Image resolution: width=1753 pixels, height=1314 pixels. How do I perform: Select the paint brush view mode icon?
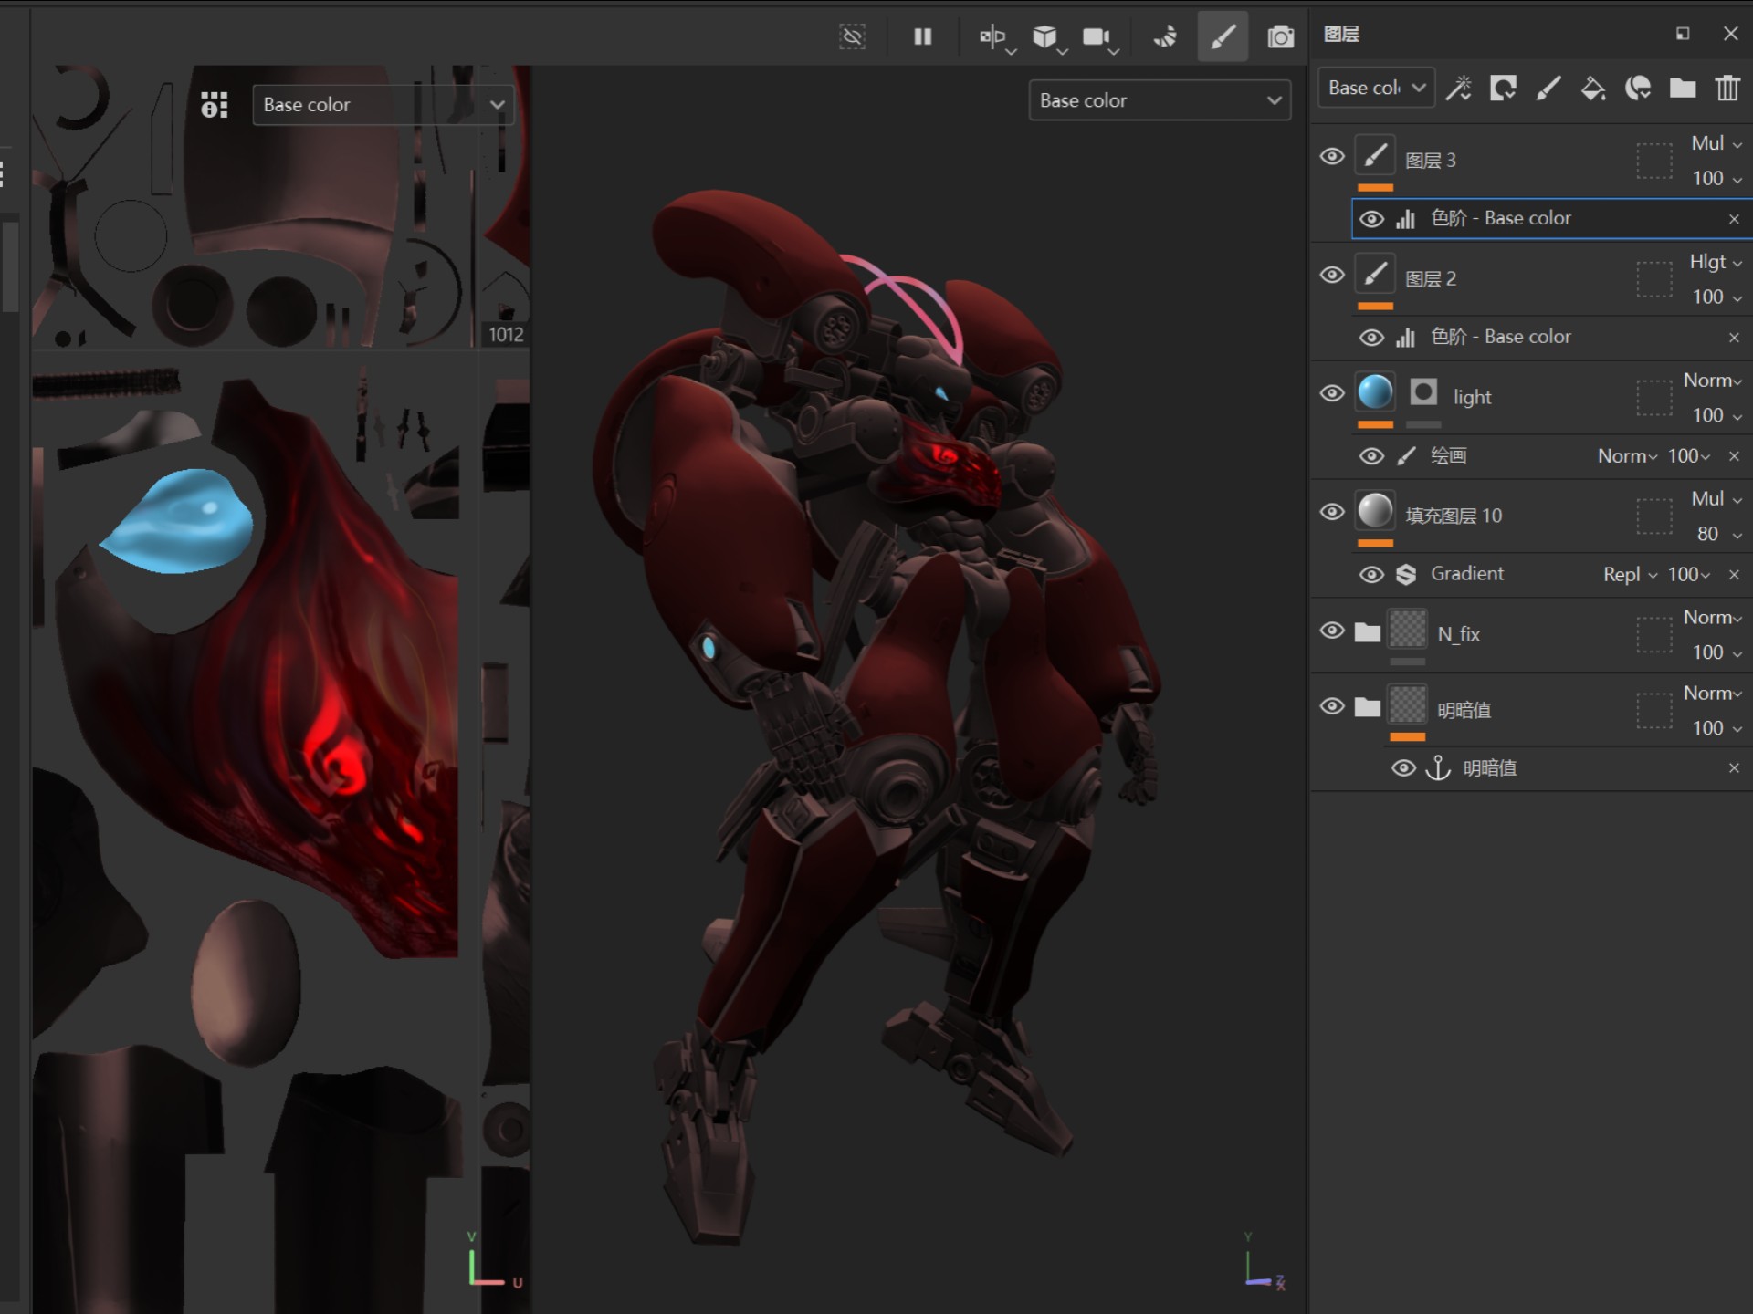click(1223, 36)
